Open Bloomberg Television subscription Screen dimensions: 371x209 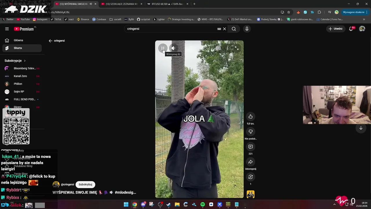[x=22, y=68]
